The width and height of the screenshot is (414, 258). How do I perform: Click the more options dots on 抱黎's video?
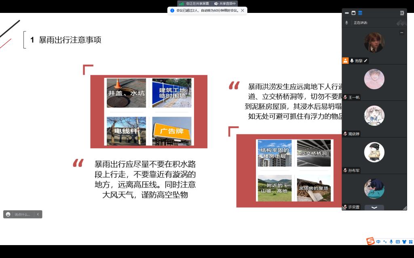[x=401, y=33]
